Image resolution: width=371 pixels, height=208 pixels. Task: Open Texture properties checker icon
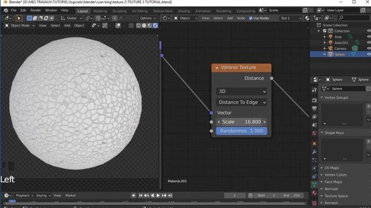[x=314, y=203]
